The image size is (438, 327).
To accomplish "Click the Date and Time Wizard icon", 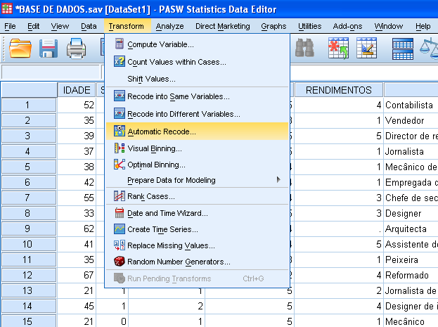I will (x=120, y=213).
